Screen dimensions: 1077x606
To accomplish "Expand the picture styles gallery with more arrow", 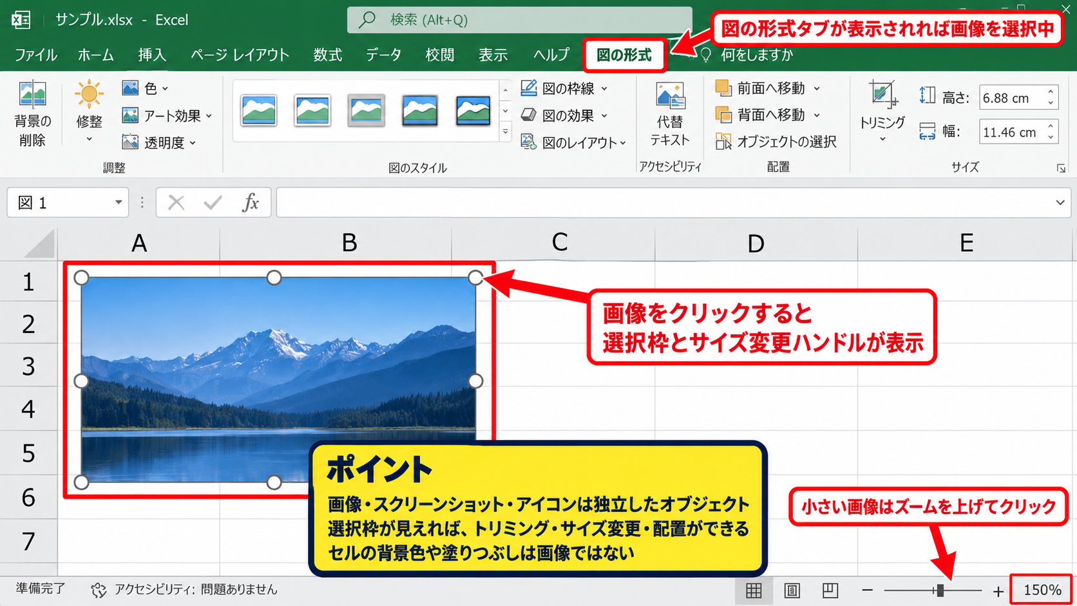I will coord(506,132).
